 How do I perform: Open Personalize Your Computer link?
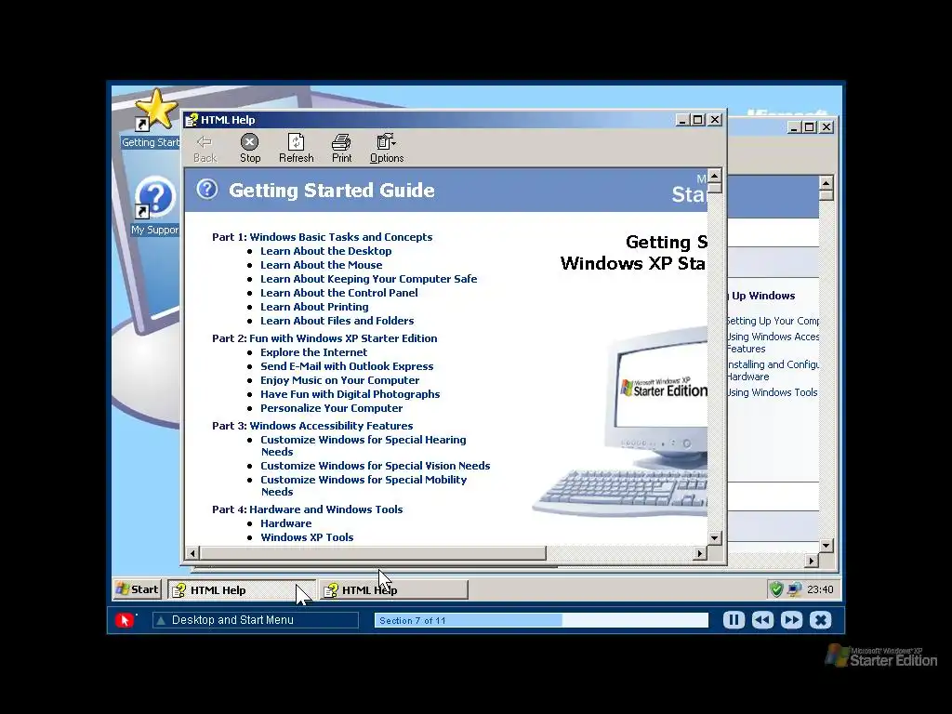[x=332, y=408]
